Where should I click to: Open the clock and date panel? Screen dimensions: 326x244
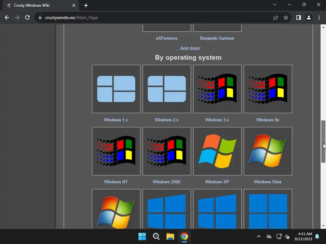(303, 236)
